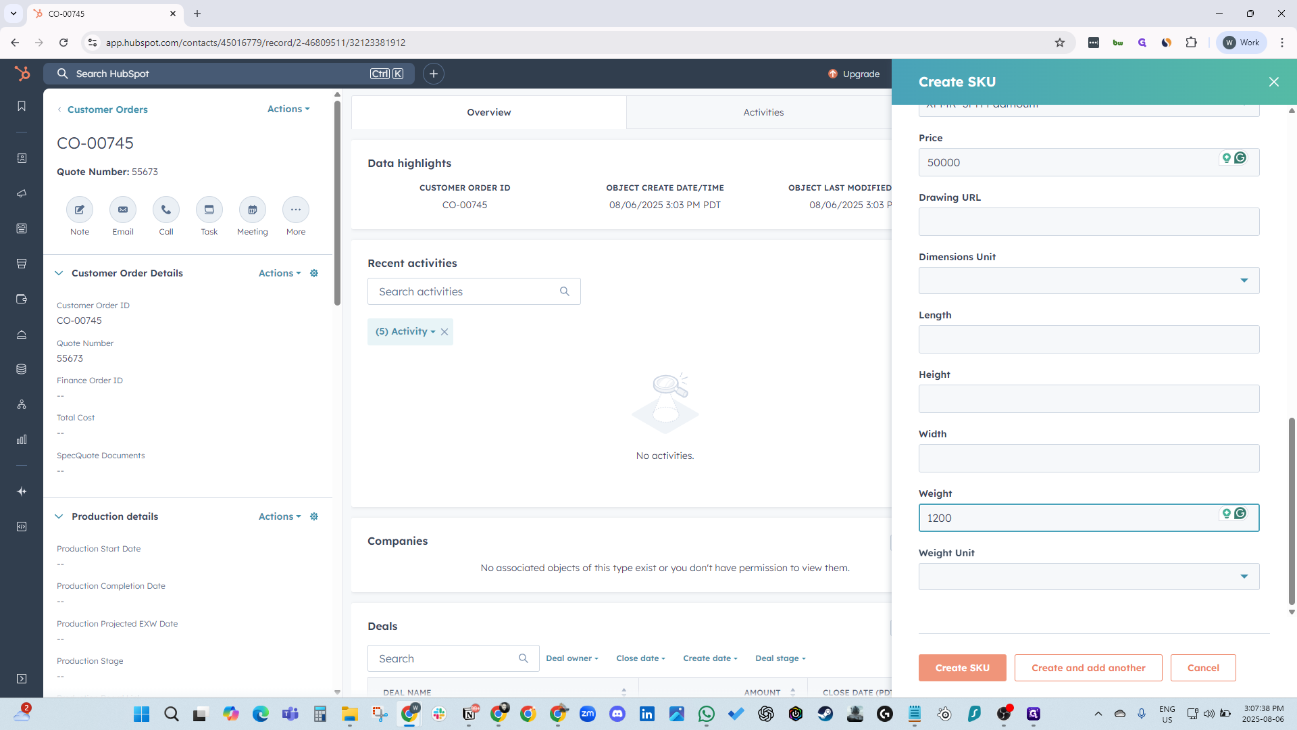Open the settings gear on Production details
Image resolution: width=1297 pixels, height=730 pixels.
(x=314, y=516)
